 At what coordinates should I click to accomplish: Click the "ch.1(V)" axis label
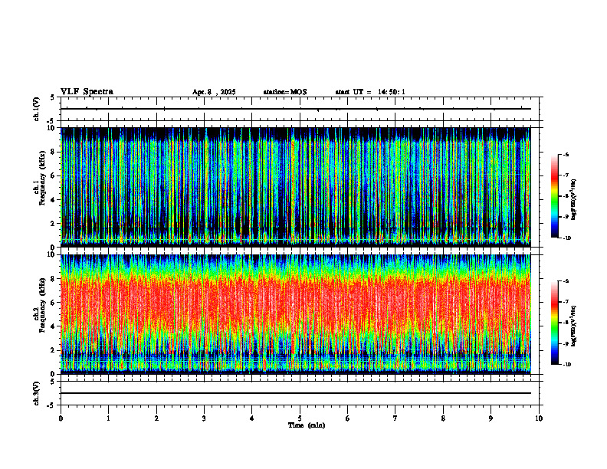tap(37, 109)
